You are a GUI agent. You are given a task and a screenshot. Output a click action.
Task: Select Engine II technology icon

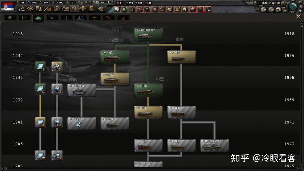[x=57, y=89]
